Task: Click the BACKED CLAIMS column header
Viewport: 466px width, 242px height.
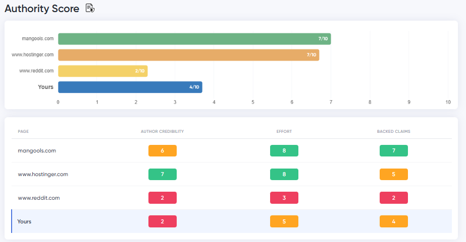Action: (393, 131)
